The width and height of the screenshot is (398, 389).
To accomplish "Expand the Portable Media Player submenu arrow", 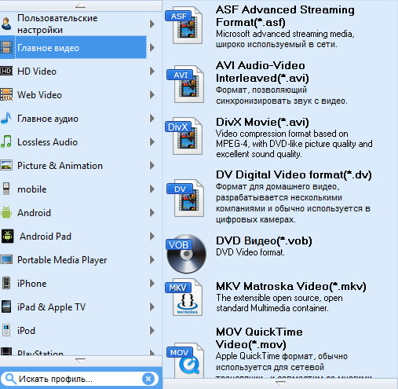I will coord(152,259).
